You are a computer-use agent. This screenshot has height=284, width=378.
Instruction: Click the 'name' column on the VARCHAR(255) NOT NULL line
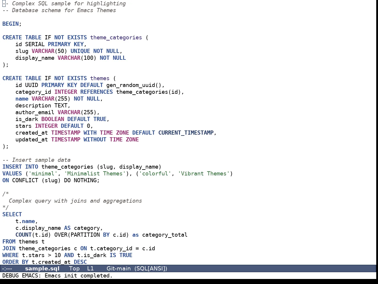(22, 99)
